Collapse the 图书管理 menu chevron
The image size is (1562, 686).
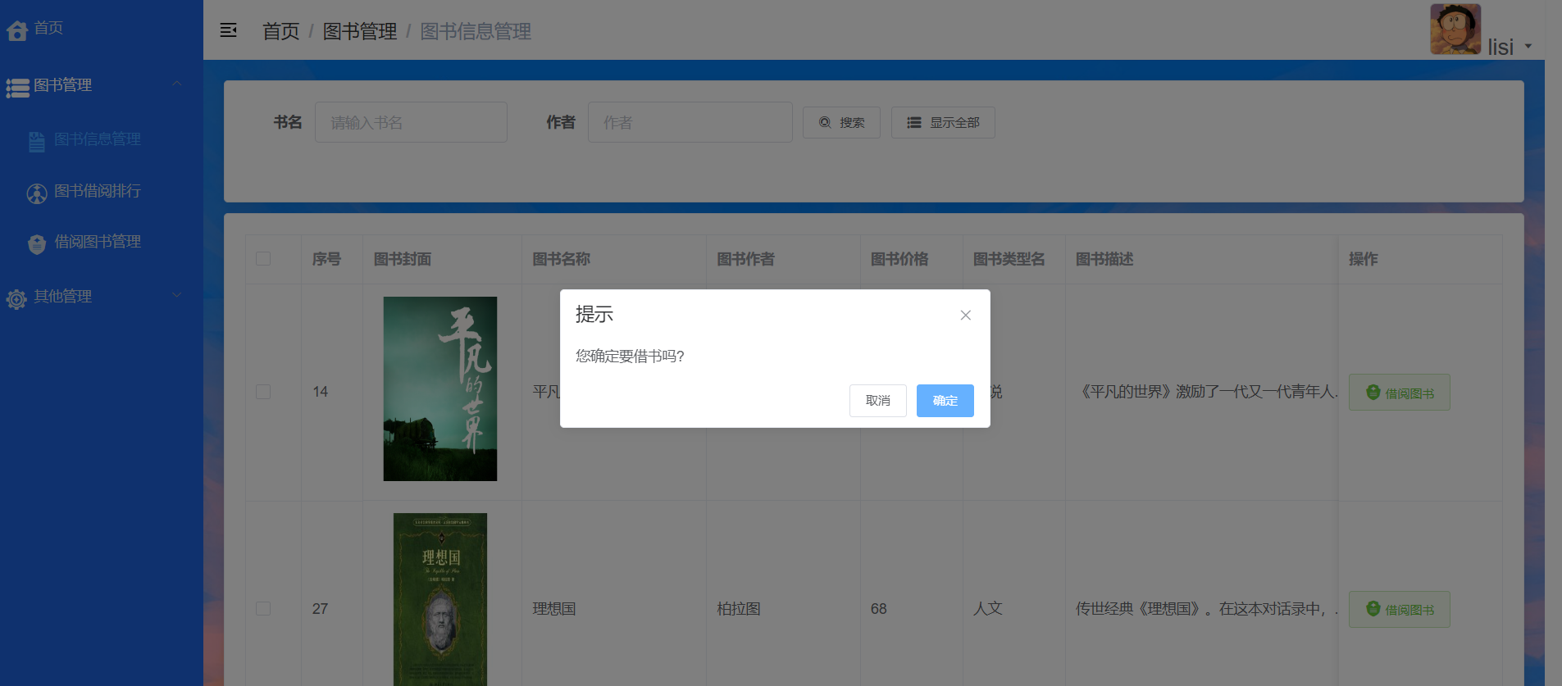pos(176,84)
